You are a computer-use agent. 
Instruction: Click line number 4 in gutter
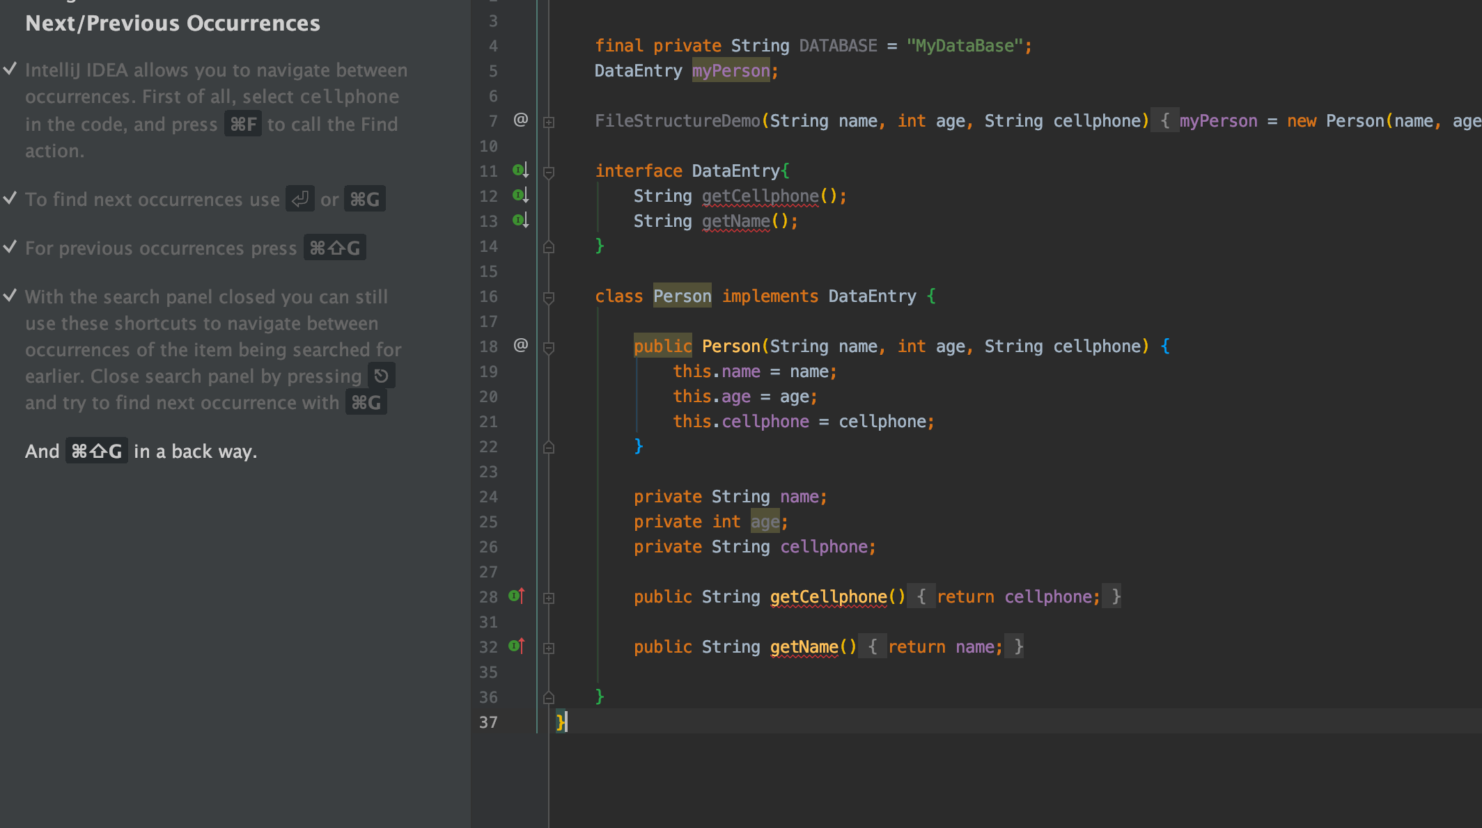(x=493, y=46)
